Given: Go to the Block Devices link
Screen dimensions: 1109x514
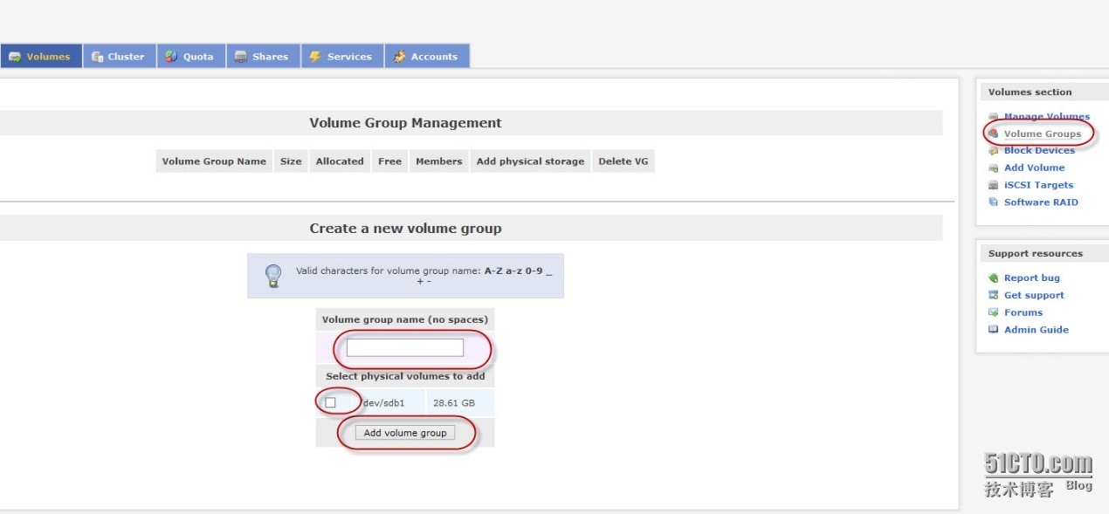Looking at the screenshot, I should coord(1039,150).
